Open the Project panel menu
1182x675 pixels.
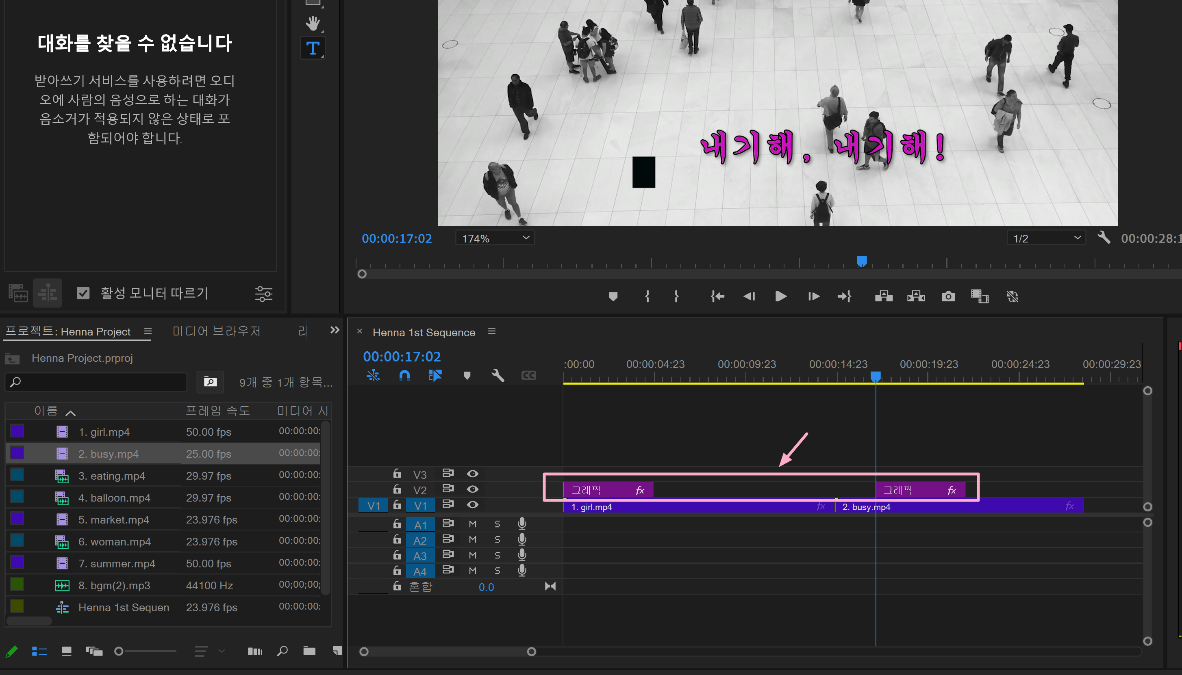click(148, 331)
